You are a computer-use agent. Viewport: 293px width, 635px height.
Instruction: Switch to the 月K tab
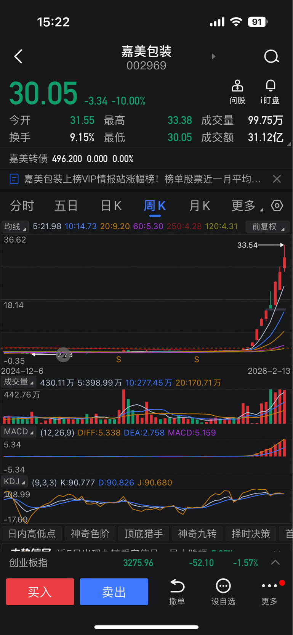(x=200, y=206)
